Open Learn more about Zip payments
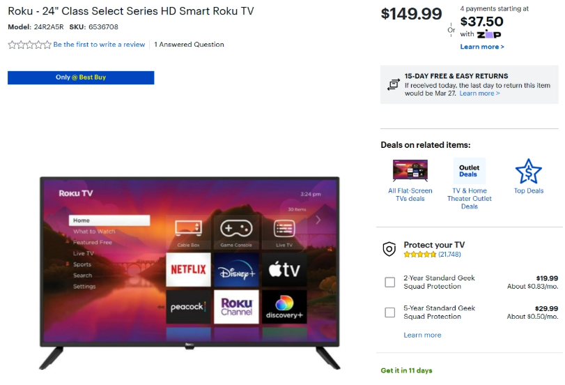The image size is (565, 385). pyautogui.click(x=482, y=47)
